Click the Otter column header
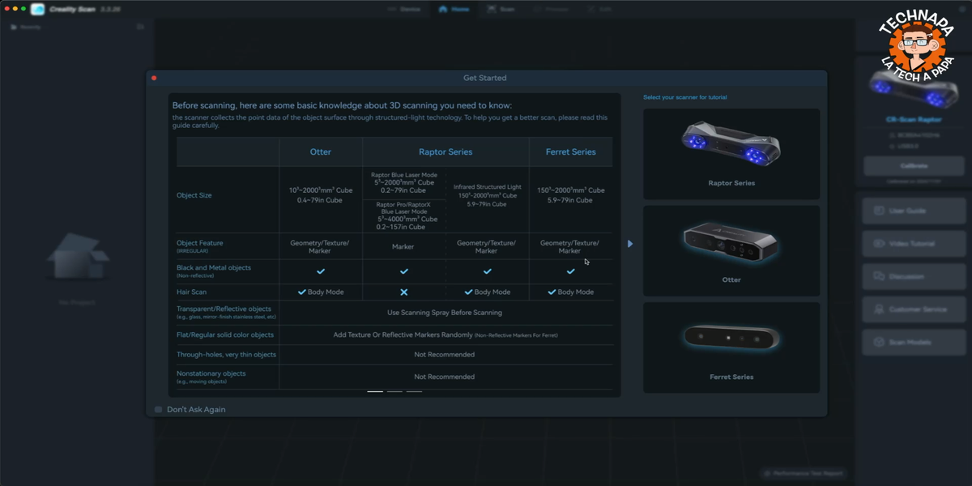Viewport: 972px width, 486px height. (321, 151)
